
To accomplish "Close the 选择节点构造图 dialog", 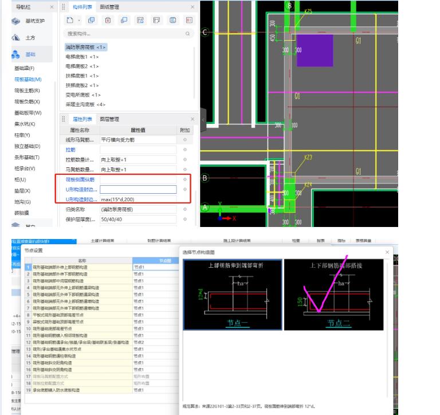I will pos(387,252).
